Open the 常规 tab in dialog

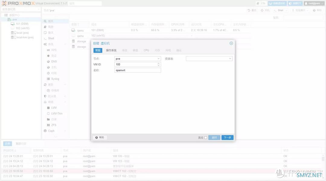point(98,50)
